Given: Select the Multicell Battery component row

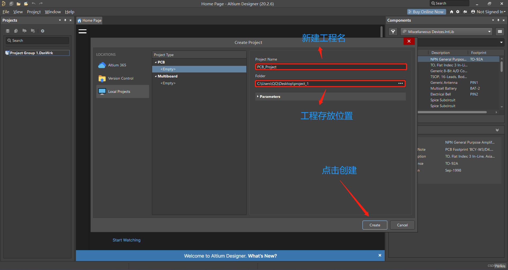Looking at the screenshot, I should (458, 88).
